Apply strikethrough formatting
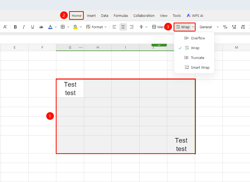 [41, 27]
